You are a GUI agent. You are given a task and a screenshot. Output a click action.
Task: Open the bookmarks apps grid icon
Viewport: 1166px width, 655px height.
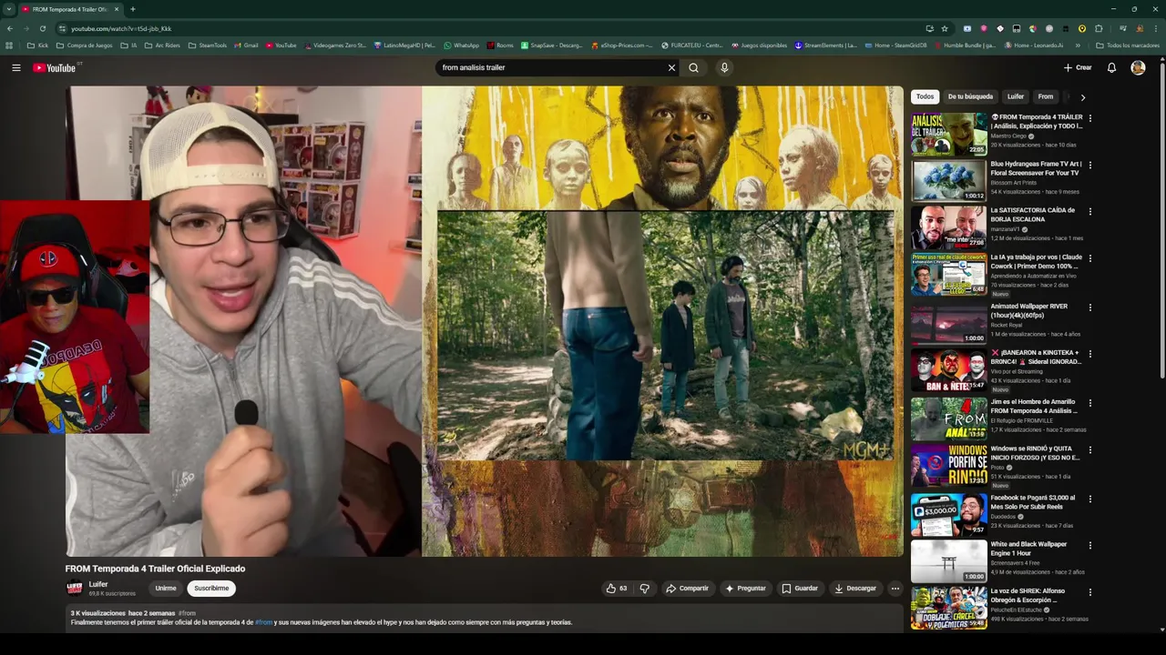pyautogui.click(x=10, y=45)
